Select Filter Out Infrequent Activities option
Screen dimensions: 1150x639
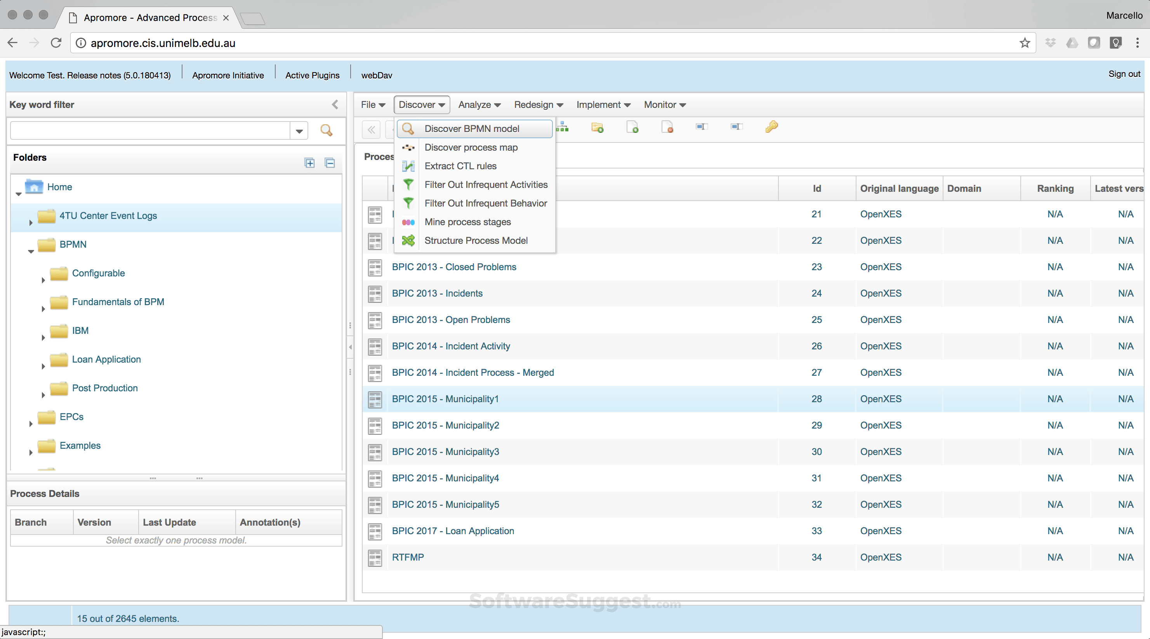[486, 184]
